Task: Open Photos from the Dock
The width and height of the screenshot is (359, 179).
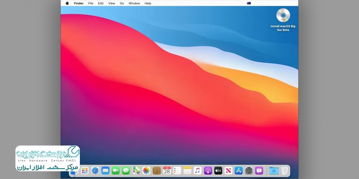Action: pyautogui.click(x=146, y=170)
